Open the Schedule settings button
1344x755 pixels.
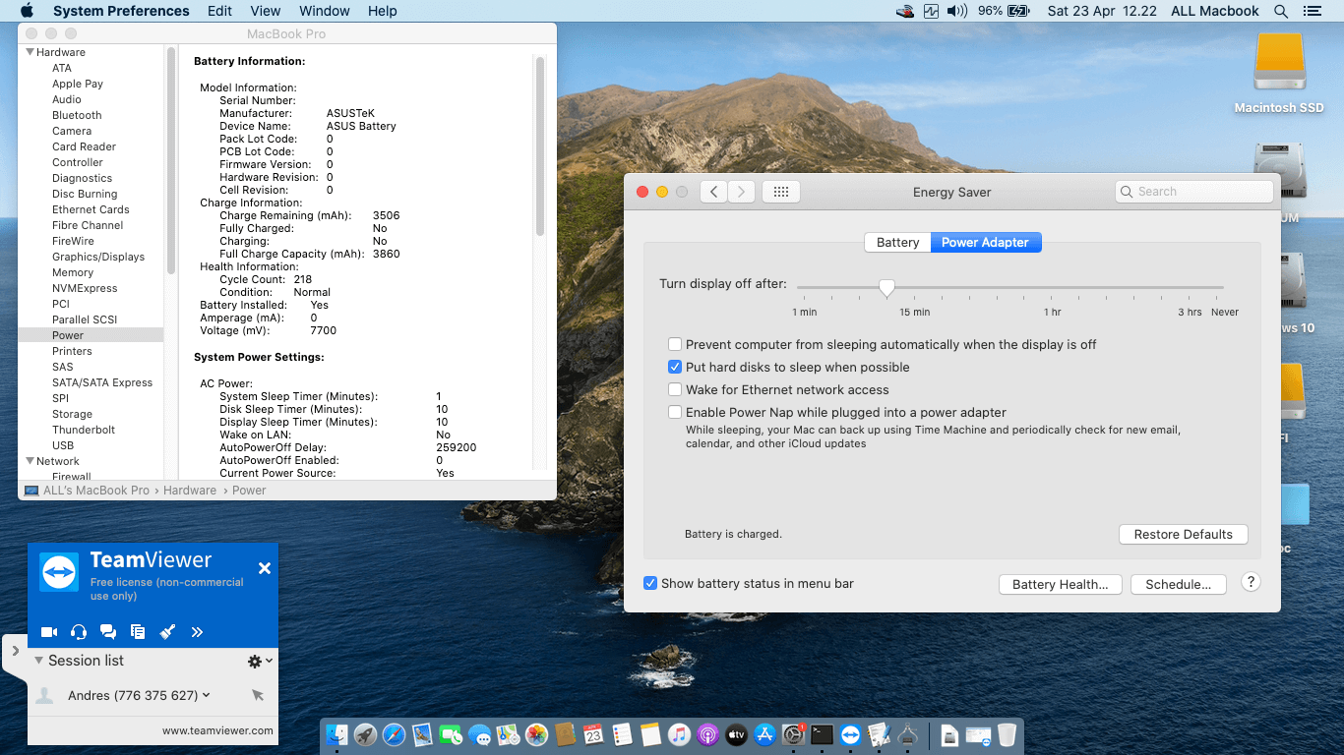1178,584
